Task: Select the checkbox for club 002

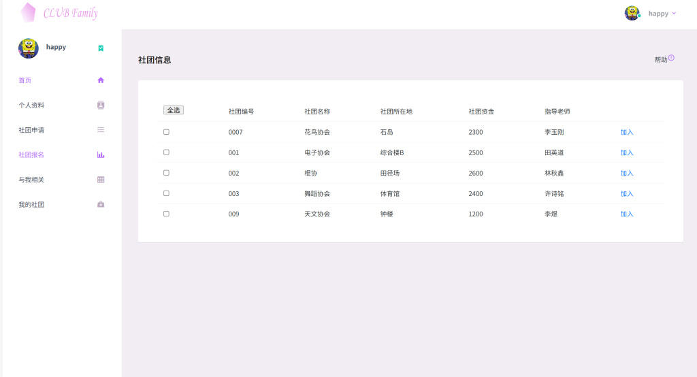Action: pyautogui.click(x=166, y=172)
